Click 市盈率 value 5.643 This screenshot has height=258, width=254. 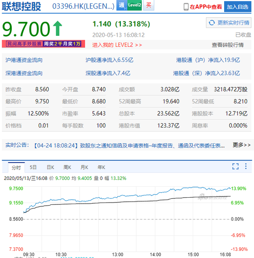click(x=99, y=114)
